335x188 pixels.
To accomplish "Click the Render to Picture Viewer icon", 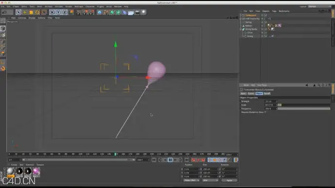I will [85, 13].
